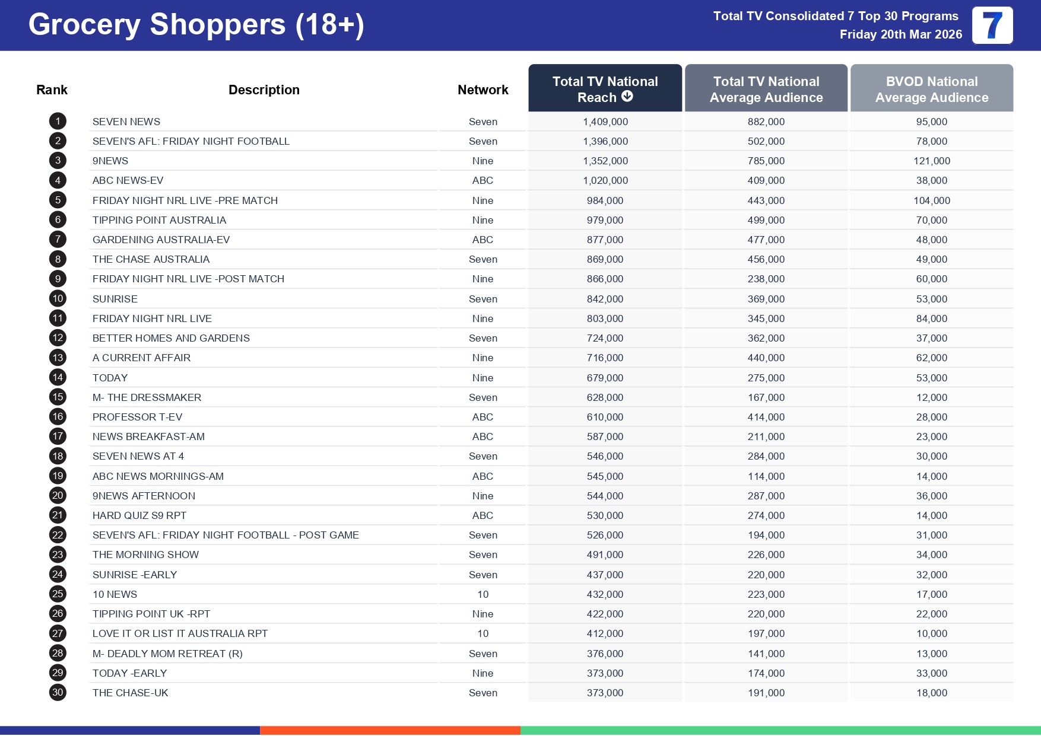Image resolution: width=1041 pixels, height=736 pixels.
Task: Click the rank 15 number badge
Action: 58,397
